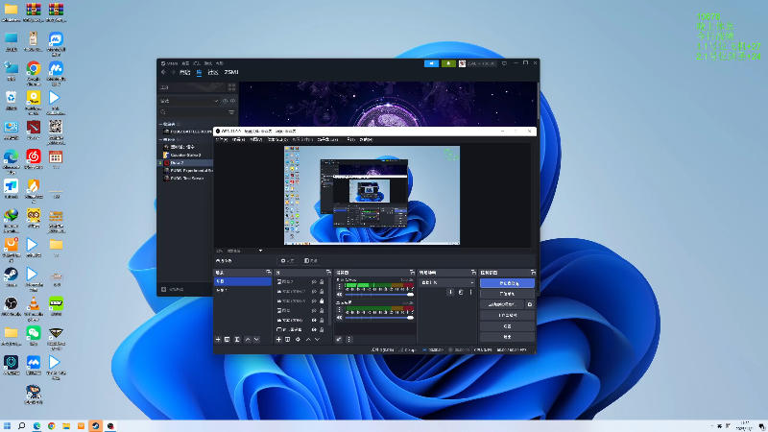Move the selected scene down with arrow

[256, 339]
